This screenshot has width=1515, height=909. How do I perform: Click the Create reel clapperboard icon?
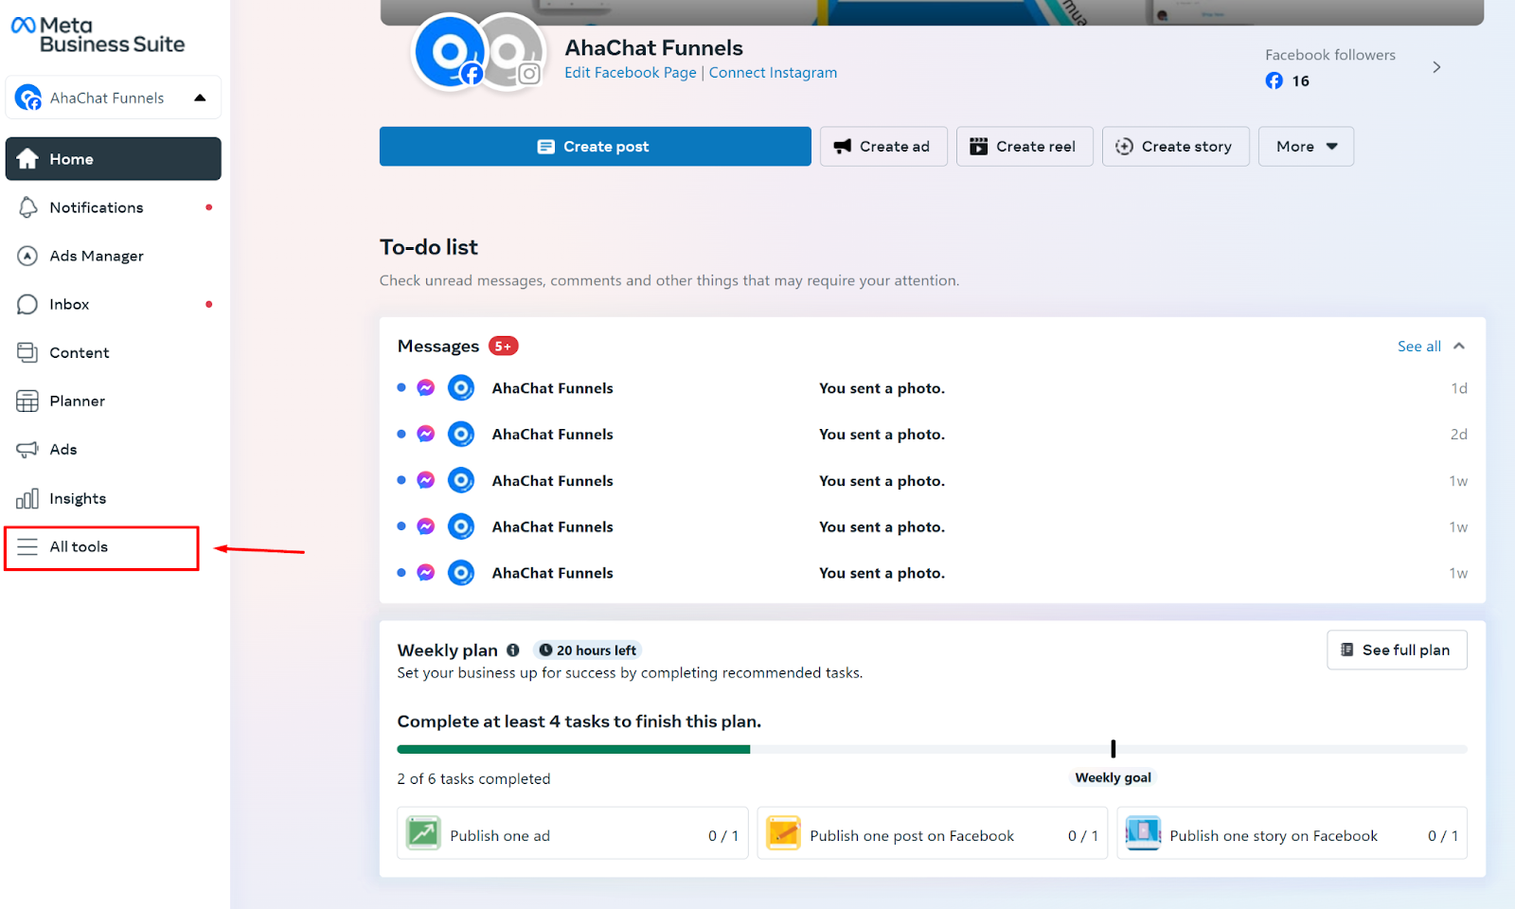[979, 147]
